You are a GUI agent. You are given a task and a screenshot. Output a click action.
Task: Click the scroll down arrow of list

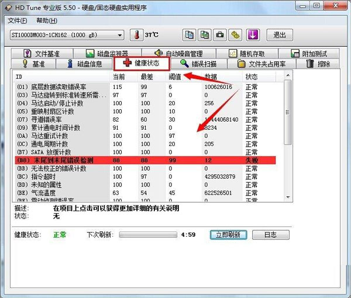point(288,197)
